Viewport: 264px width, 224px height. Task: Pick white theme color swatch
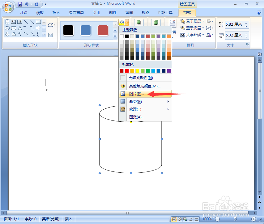(x=121, y=36)
